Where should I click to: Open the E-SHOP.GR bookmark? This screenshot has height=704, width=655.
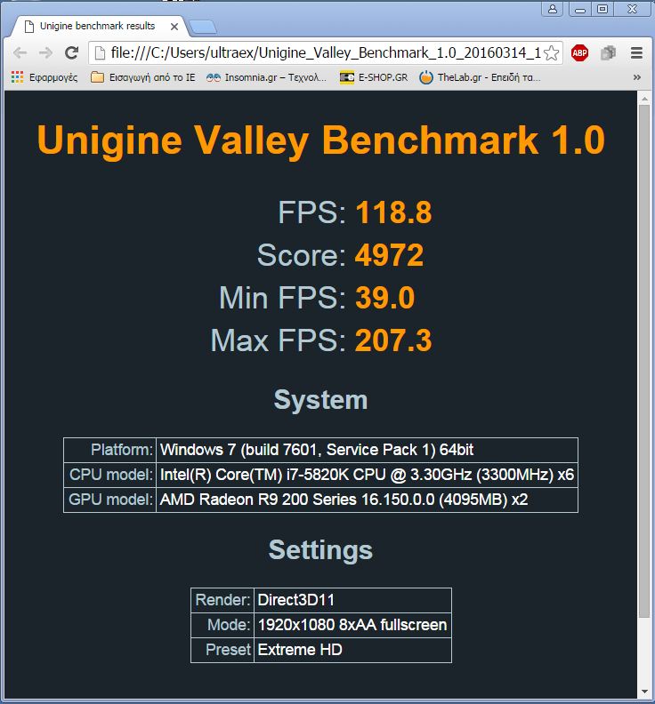[x=374, y=77]
